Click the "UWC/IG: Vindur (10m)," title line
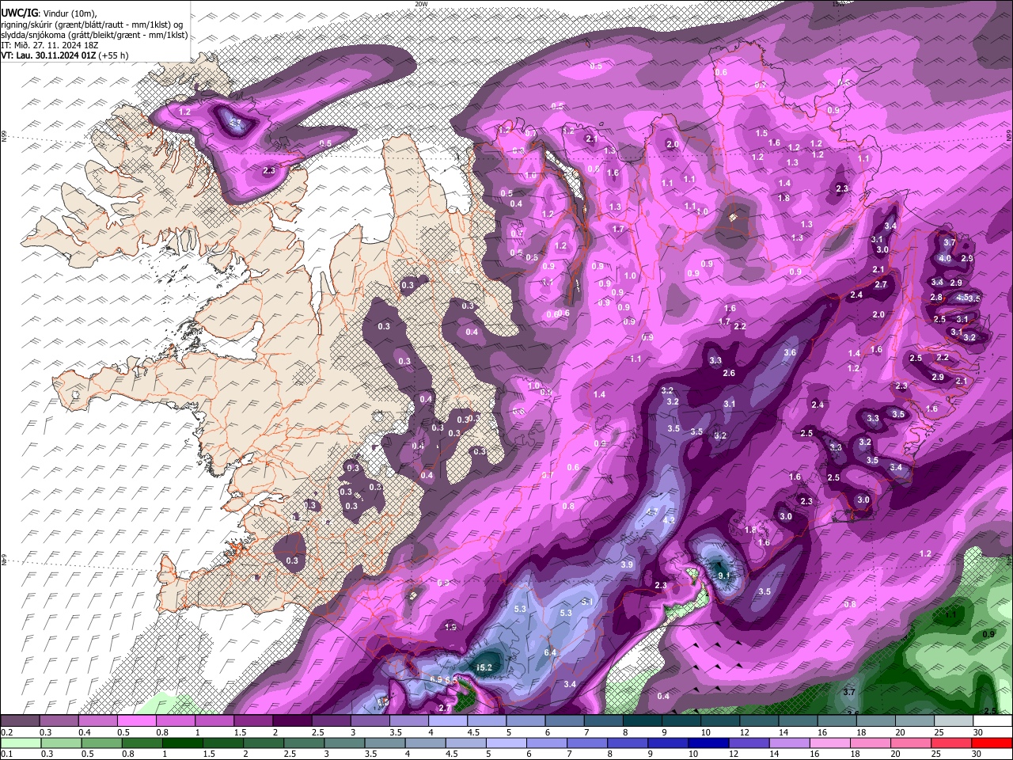This screenshot has height=760, width=1013. click(x=50, y=13)
